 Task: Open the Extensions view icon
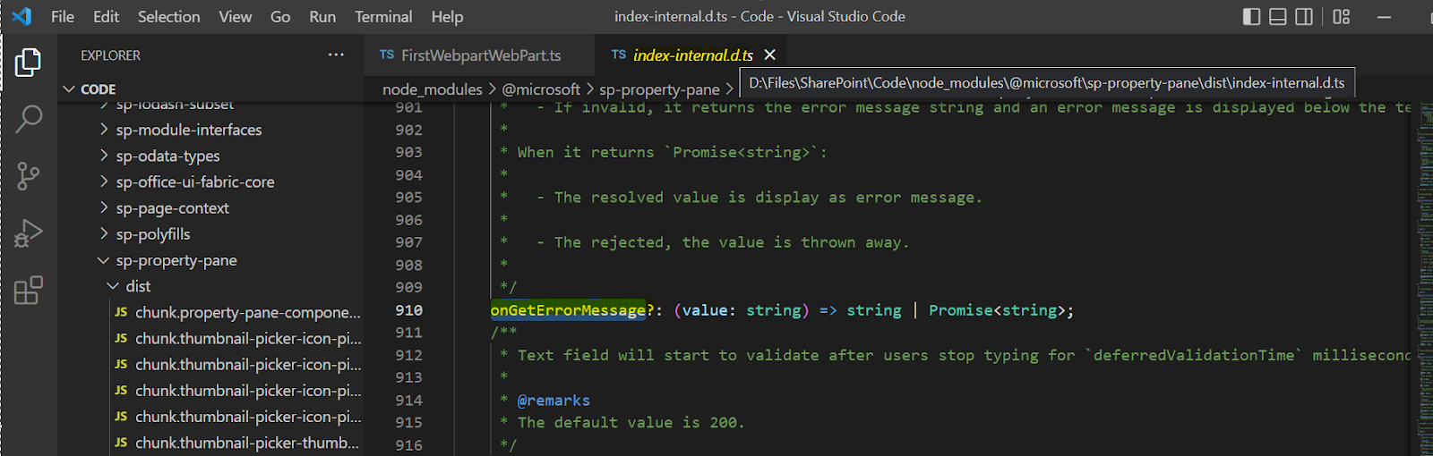coord(28,290)
